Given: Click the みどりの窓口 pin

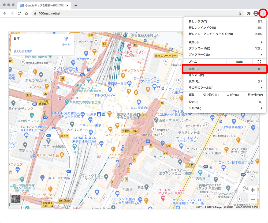Looking at the screenshot, I should tap(72, 124).
